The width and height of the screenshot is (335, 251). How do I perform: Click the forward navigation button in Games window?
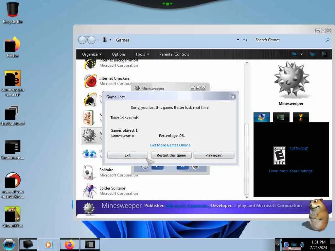pos(92,40)
